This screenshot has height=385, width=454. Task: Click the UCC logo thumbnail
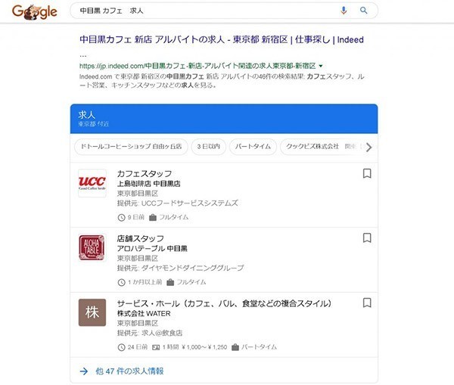click(x=92, y=183)
